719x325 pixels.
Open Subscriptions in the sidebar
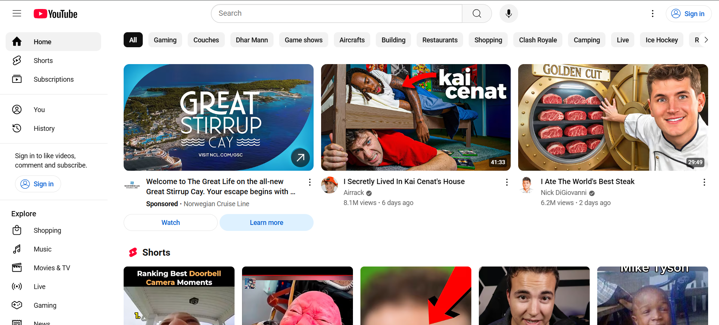(53, 79)
